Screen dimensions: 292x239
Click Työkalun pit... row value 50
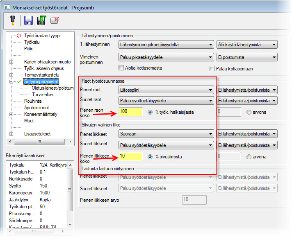42,207
